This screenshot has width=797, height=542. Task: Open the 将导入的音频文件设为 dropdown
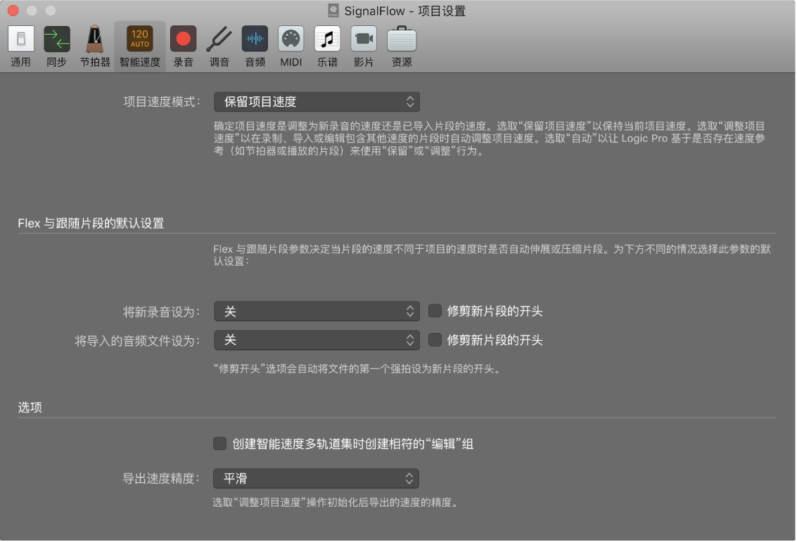[317, 340]
